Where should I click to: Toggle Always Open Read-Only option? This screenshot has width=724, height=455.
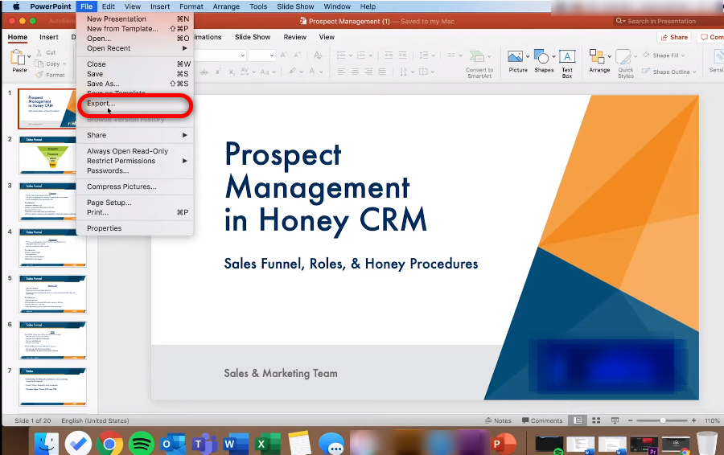click(135, 151)
